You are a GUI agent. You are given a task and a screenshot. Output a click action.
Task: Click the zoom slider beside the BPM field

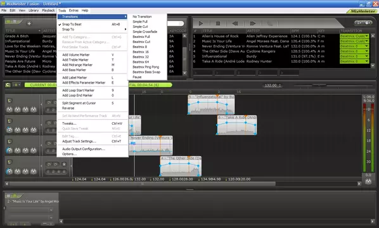(319, 85)
